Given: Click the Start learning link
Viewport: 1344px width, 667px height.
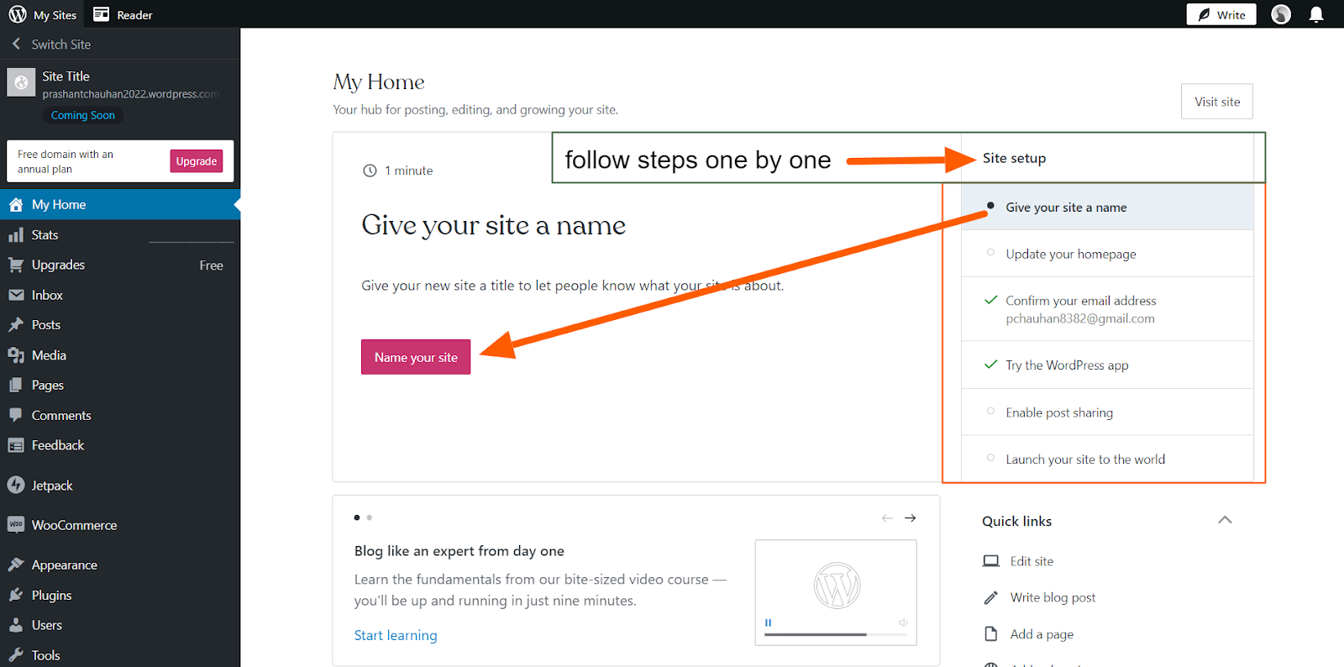Looking at the screenshot, I should [396, 635].
